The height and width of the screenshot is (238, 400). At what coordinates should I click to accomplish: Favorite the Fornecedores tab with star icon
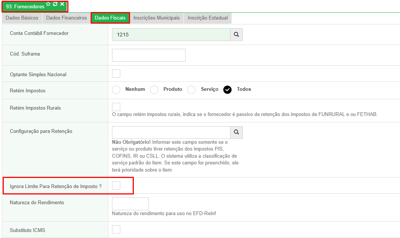(x=48, y=4)
